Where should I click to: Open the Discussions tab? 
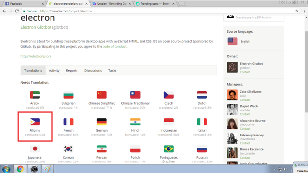coord(93,71)
